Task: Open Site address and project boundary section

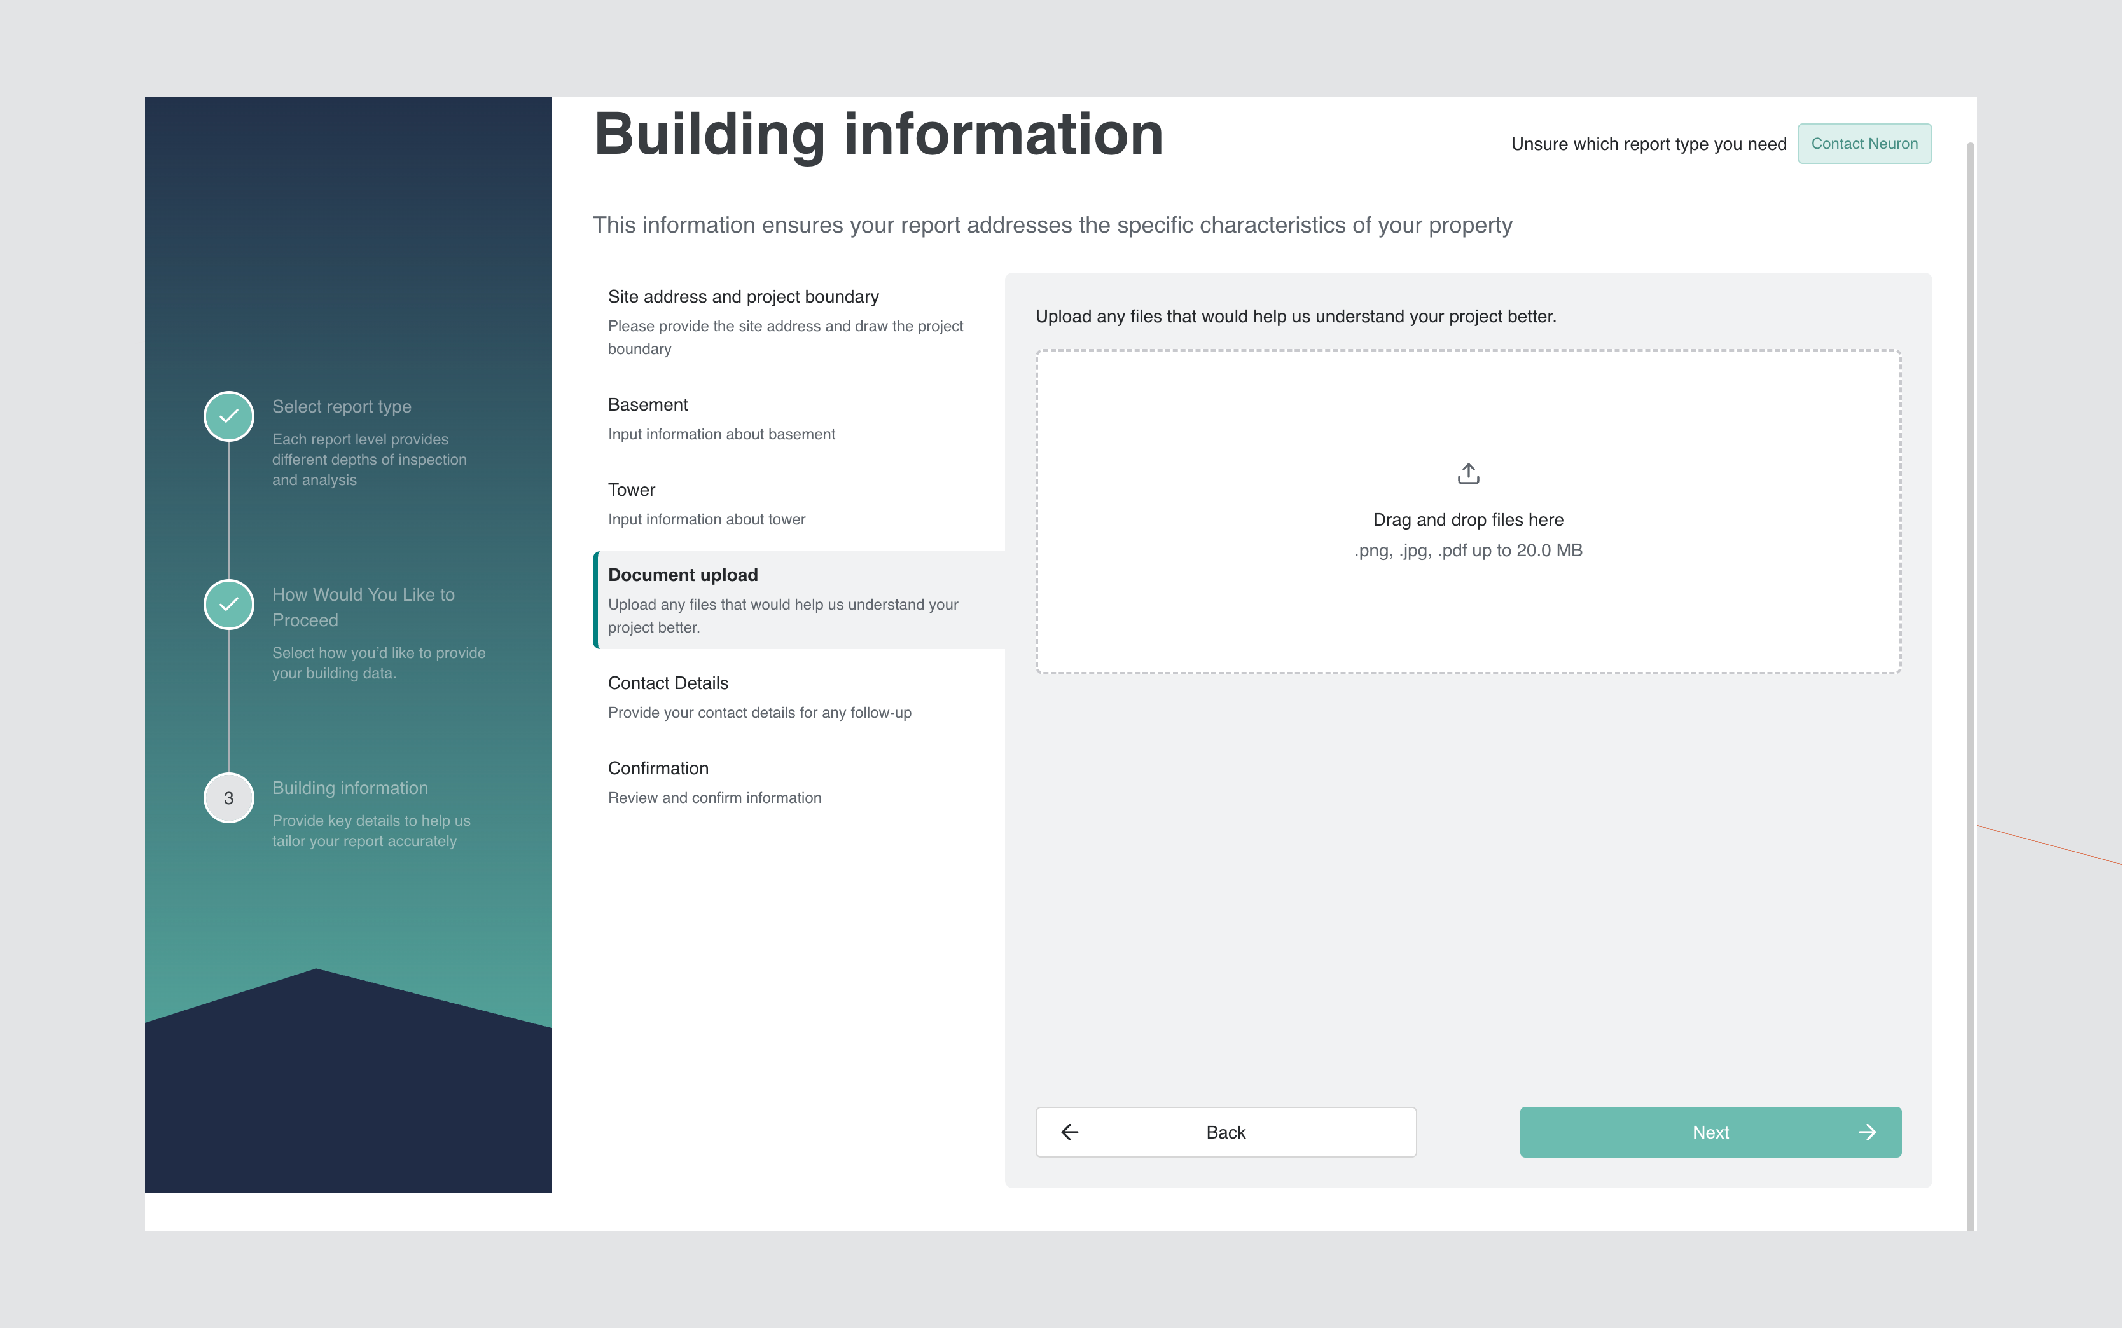Action: pyautogui.click(x=743, y=297)
